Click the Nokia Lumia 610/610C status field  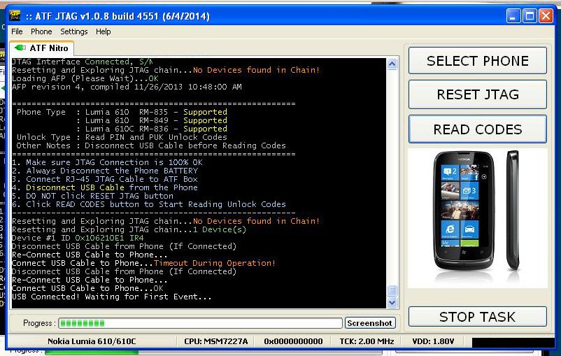(x=93, y=341)
